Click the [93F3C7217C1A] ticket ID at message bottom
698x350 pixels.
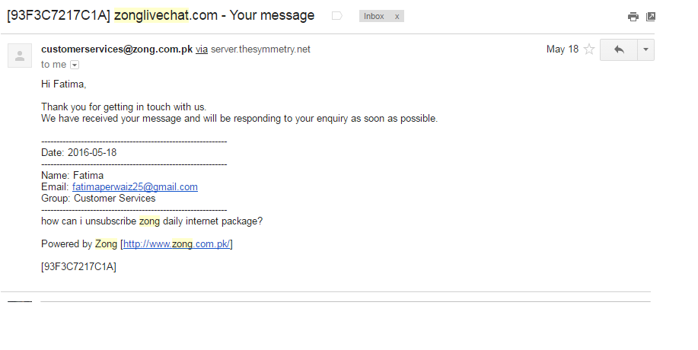[x=78, y=266]
